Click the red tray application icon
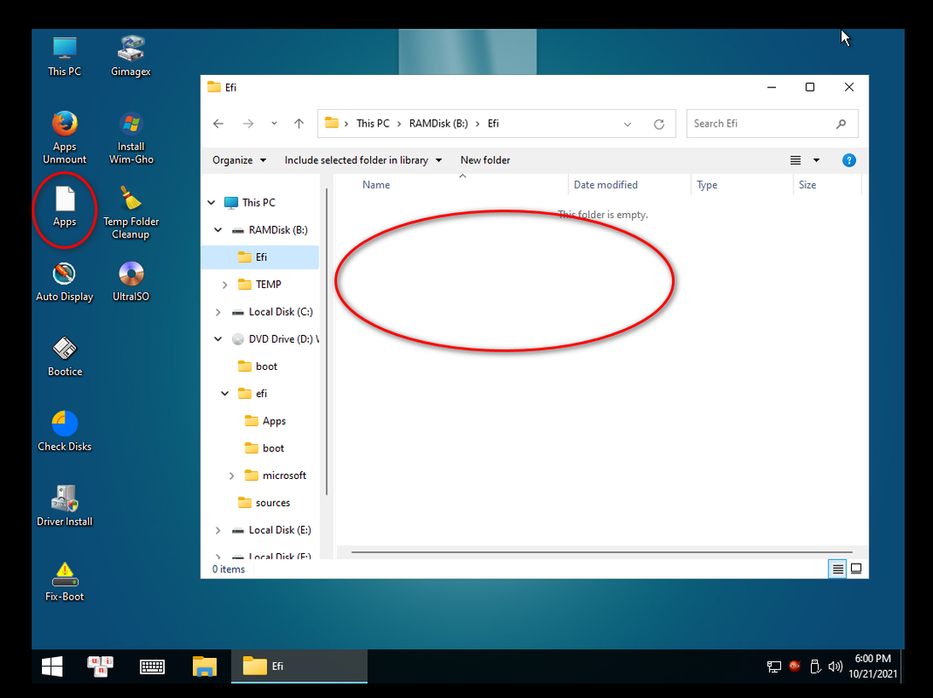This screenshot has height=698, width=933. point(794,666)
